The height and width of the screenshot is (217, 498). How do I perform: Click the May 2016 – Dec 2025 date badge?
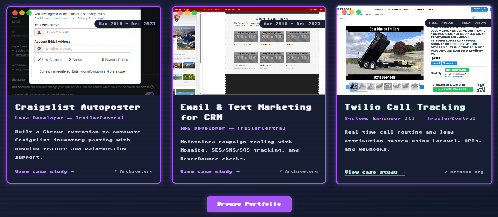(x=127, y=24)
